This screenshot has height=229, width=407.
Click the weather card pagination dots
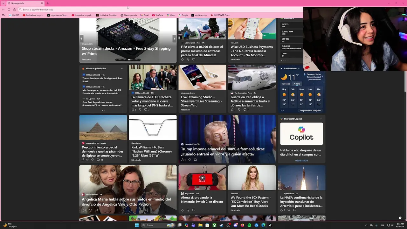point(282,111)
